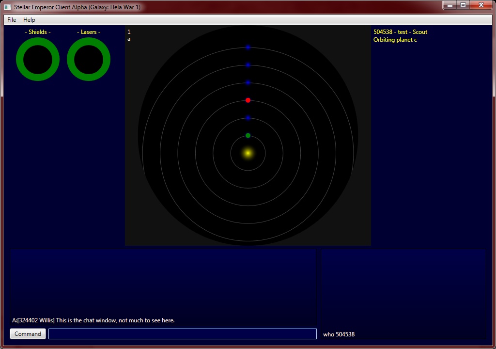Click the 'a' label on the map

129,39
